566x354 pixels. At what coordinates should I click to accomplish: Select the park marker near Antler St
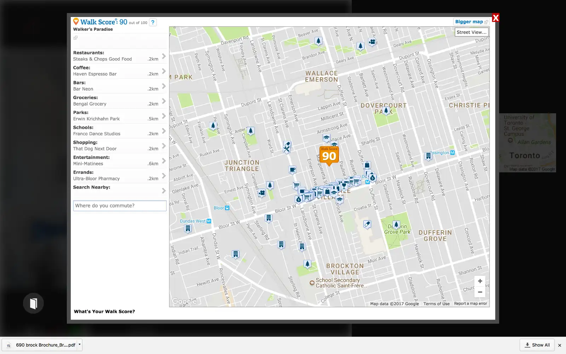(251, 131)
